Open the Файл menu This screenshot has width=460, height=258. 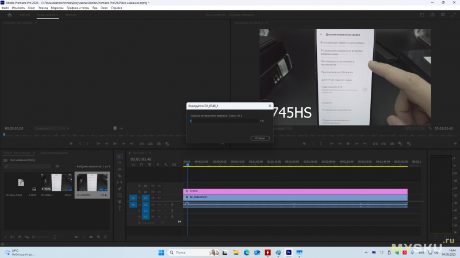tap(5, 8)
